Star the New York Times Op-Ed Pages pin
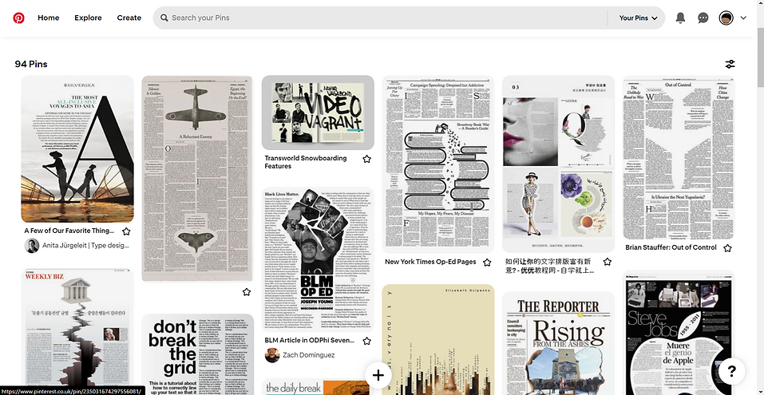The width and height of the screenshot is (764, 395). pos(487,263)
